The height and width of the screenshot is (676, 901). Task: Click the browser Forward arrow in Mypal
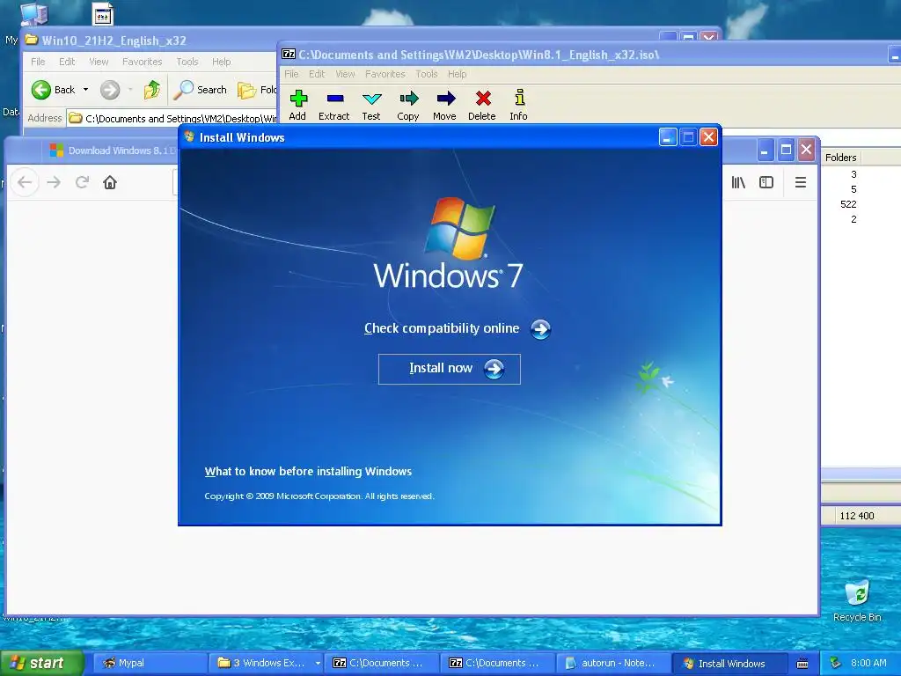[x=54, y=183]
